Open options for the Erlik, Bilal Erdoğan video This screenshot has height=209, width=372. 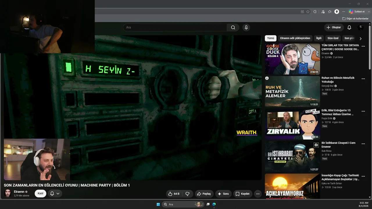[x=363, y=111]
